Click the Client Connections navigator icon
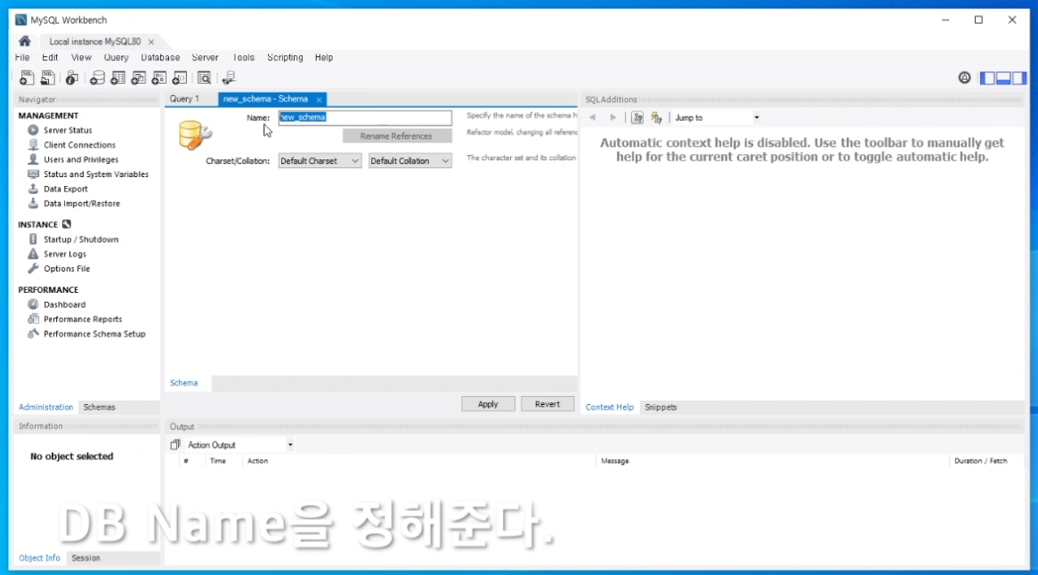 [33, 145]
